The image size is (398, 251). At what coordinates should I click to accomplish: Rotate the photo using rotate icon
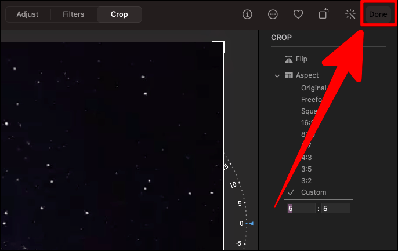point(324,14)
